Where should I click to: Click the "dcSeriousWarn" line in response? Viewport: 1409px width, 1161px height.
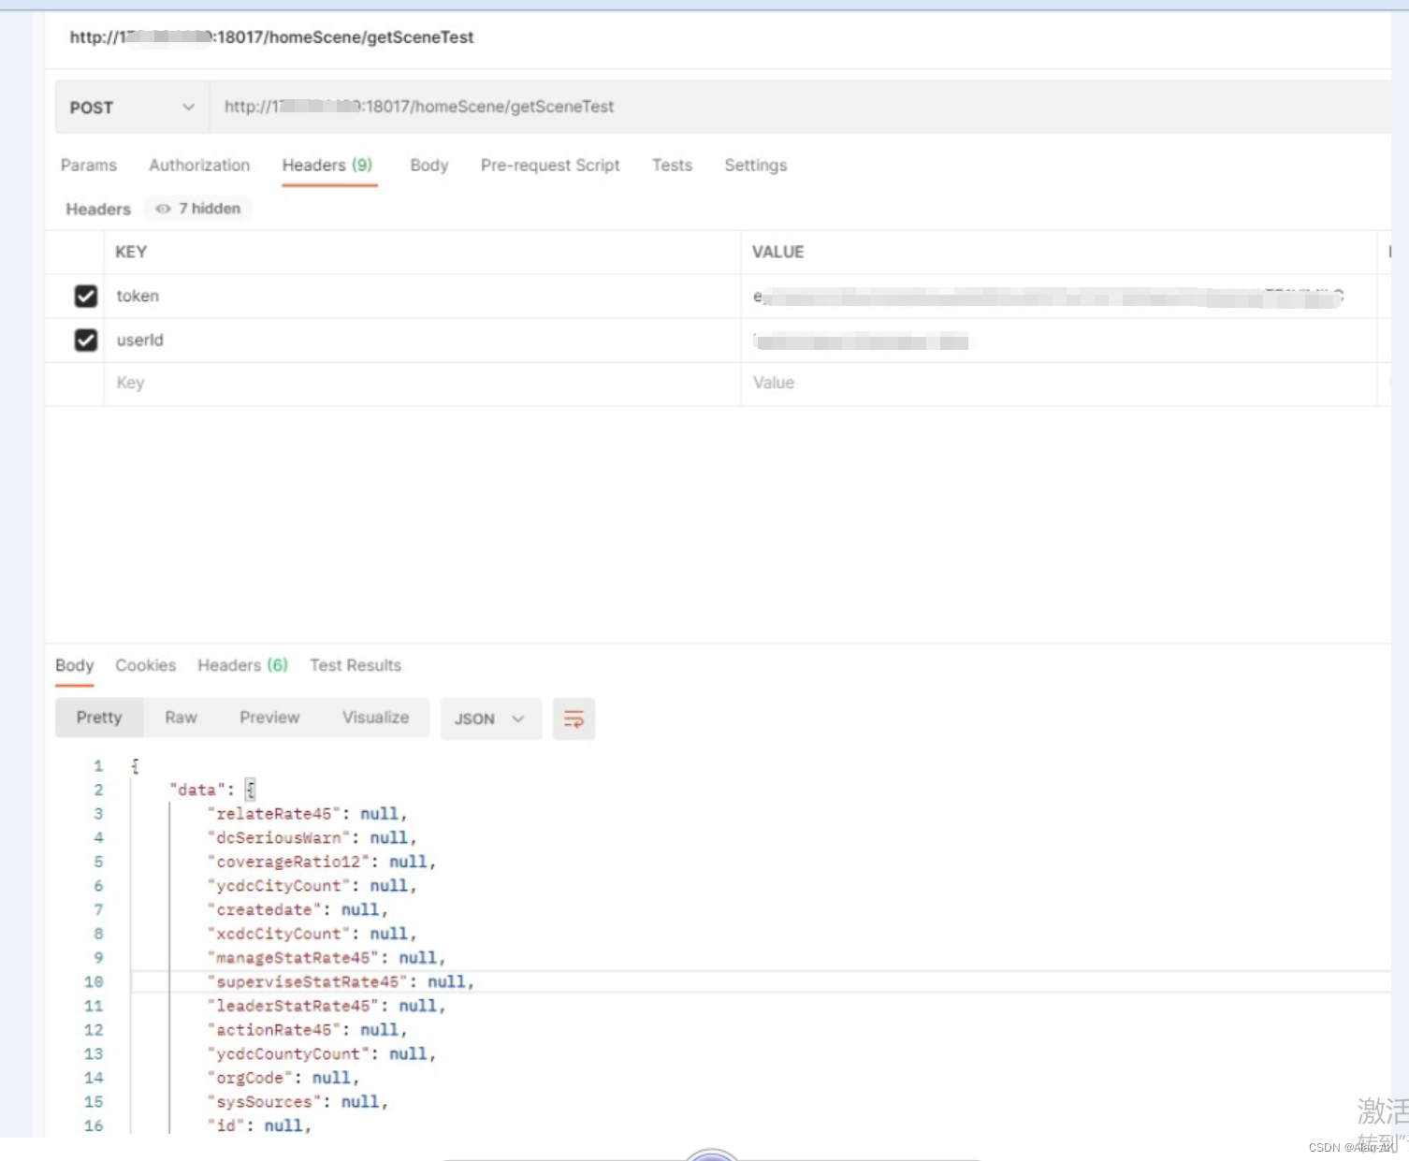coord(312,838)
